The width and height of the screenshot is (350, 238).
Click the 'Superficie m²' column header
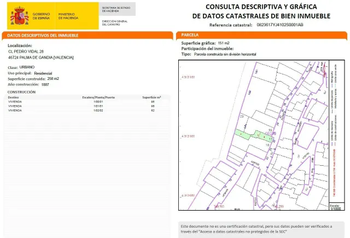151,97
